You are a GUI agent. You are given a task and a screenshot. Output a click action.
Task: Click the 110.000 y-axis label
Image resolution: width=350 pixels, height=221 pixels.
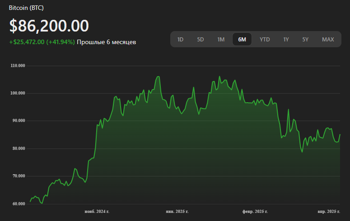[18, 66]
